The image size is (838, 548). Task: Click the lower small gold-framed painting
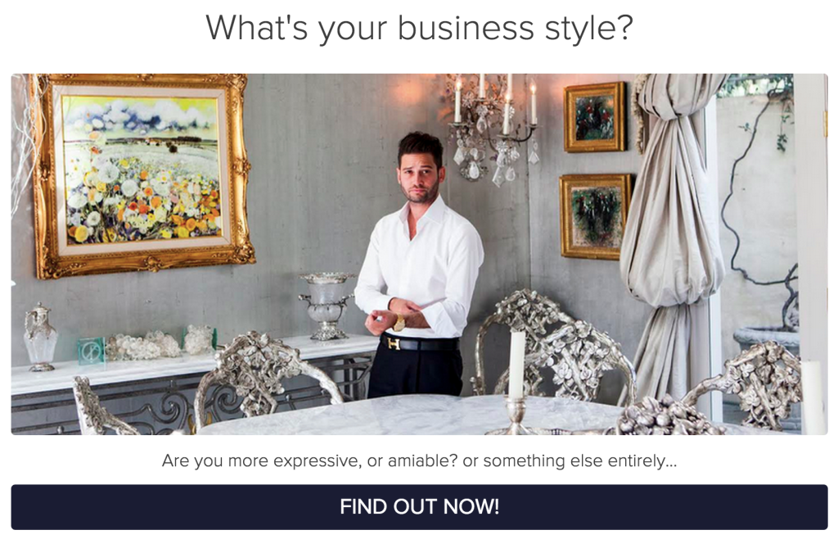click(595, 216)
